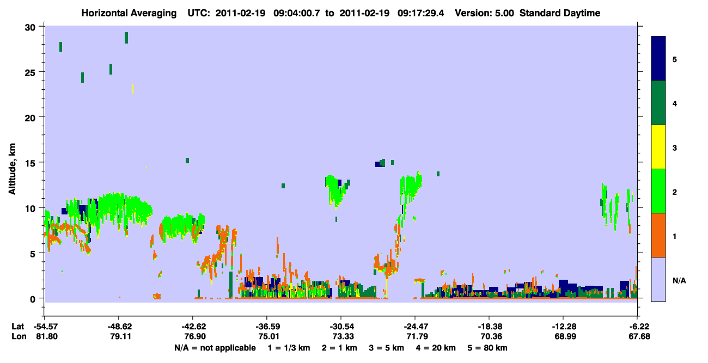Click the '2 = 1 km' legend text

click(x=340, y=348)
